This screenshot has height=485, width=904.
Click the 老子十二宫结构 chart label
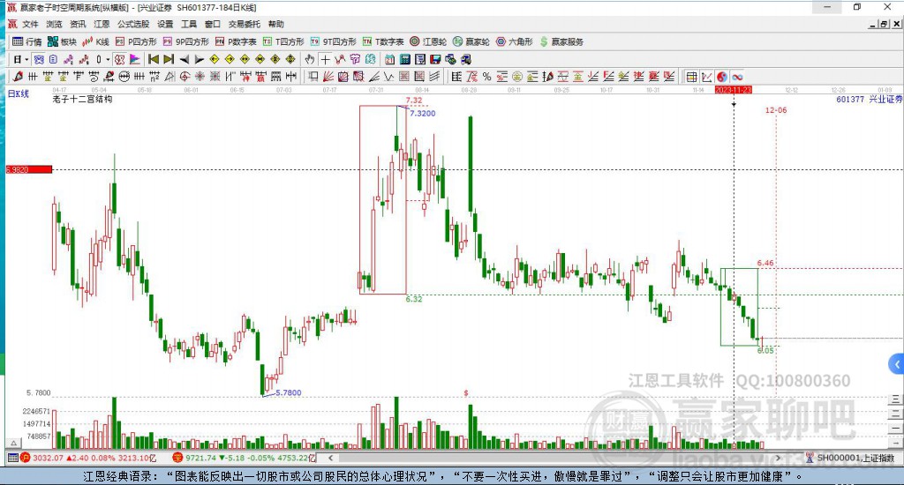click(x=82, y=99)
